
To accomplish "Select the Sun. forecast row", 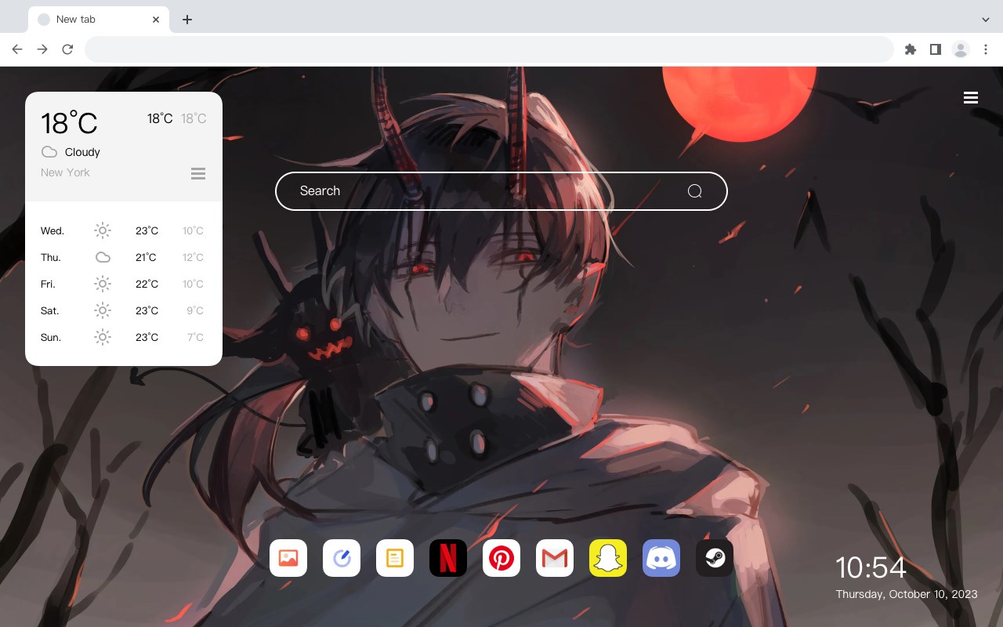I will click(x=124, y=337).
